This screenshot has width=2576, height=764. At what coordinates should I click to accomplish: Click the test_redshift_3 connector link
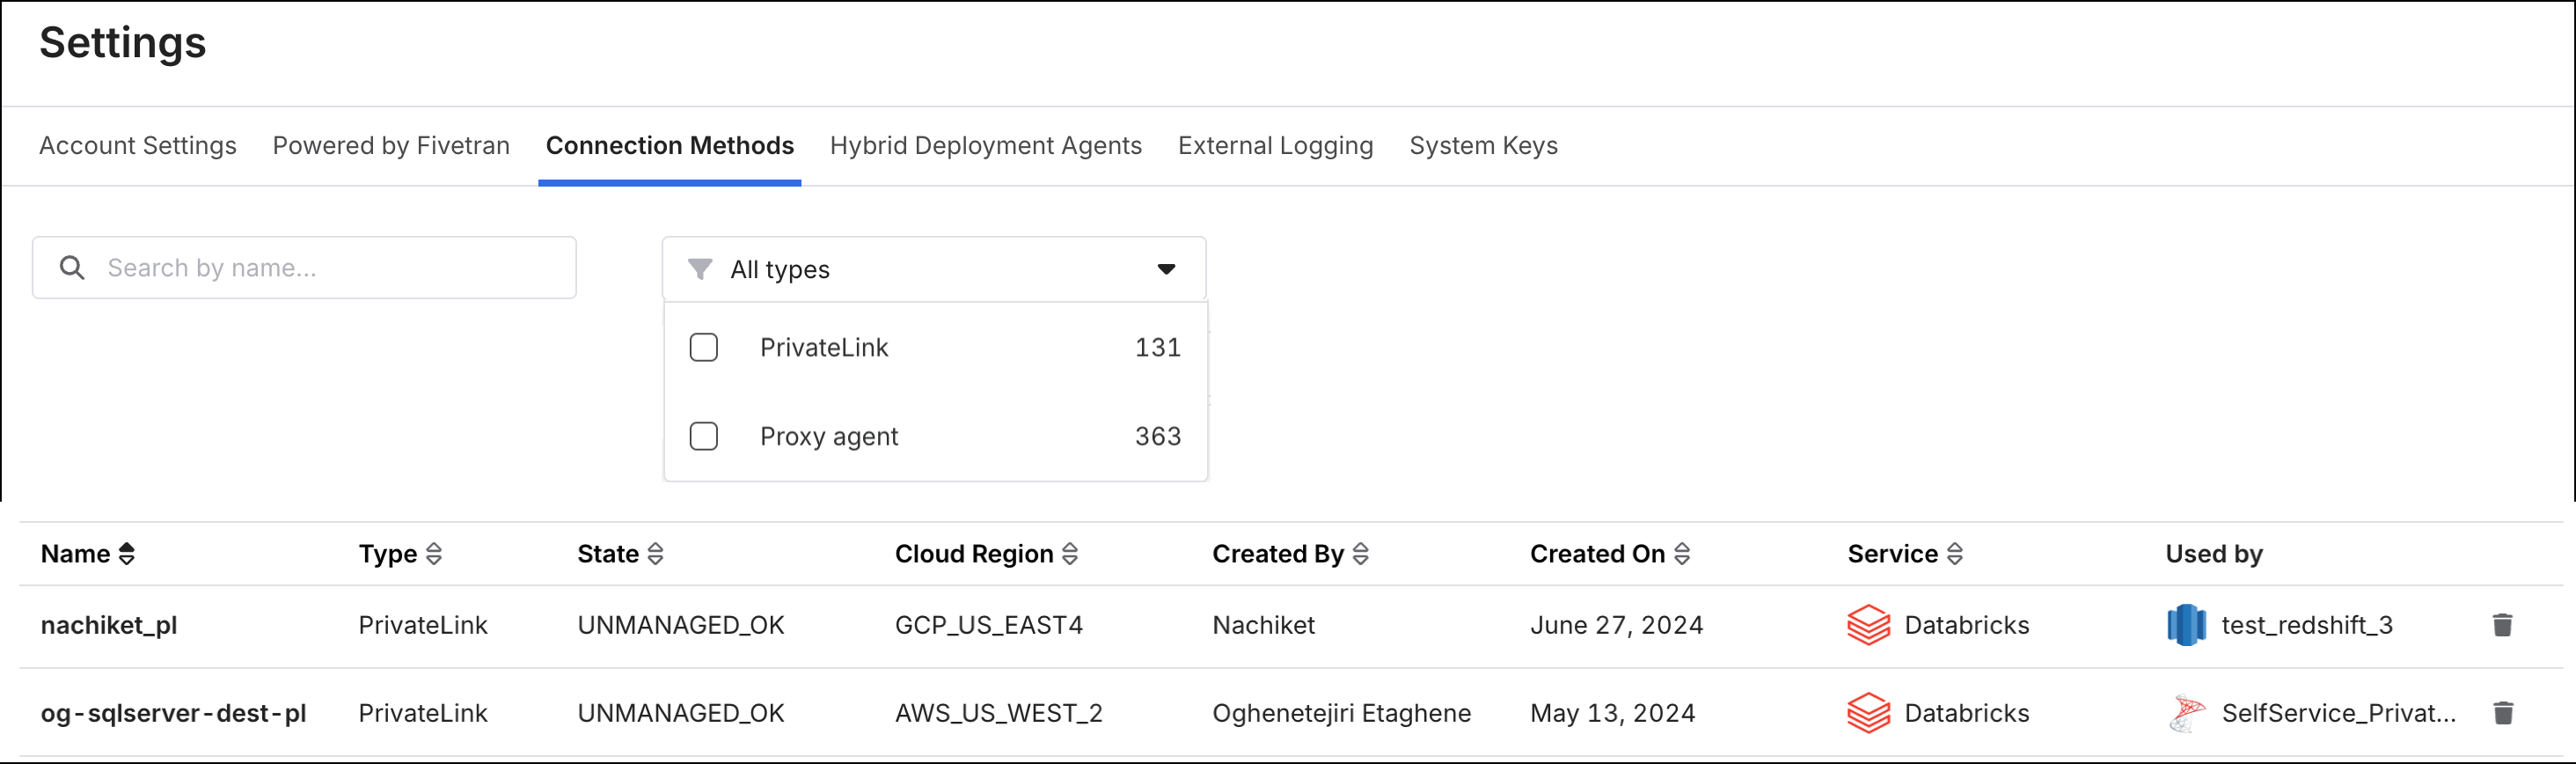coord(2307,625)
